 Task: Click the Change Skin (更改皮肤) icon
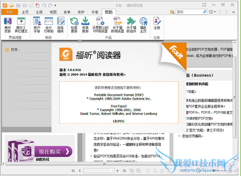[x=8, y=24]
